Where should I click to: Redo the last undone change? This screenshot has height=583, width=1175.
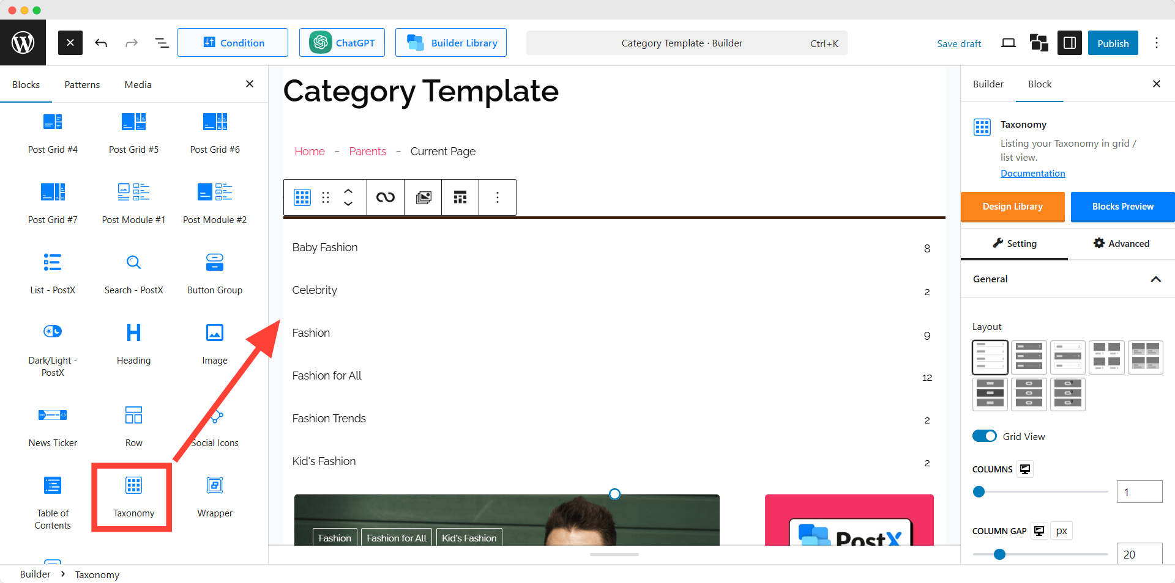(132, 43)
